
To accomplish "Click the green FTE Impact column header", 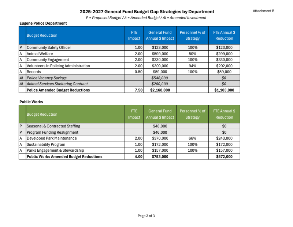I will coord(134,114).
